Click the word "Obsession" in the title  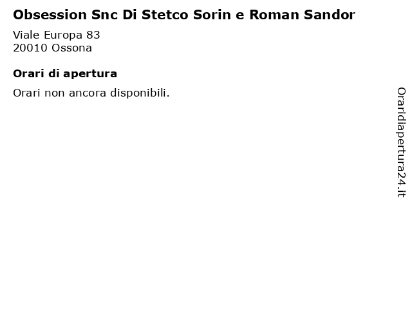tap(50, 15)
